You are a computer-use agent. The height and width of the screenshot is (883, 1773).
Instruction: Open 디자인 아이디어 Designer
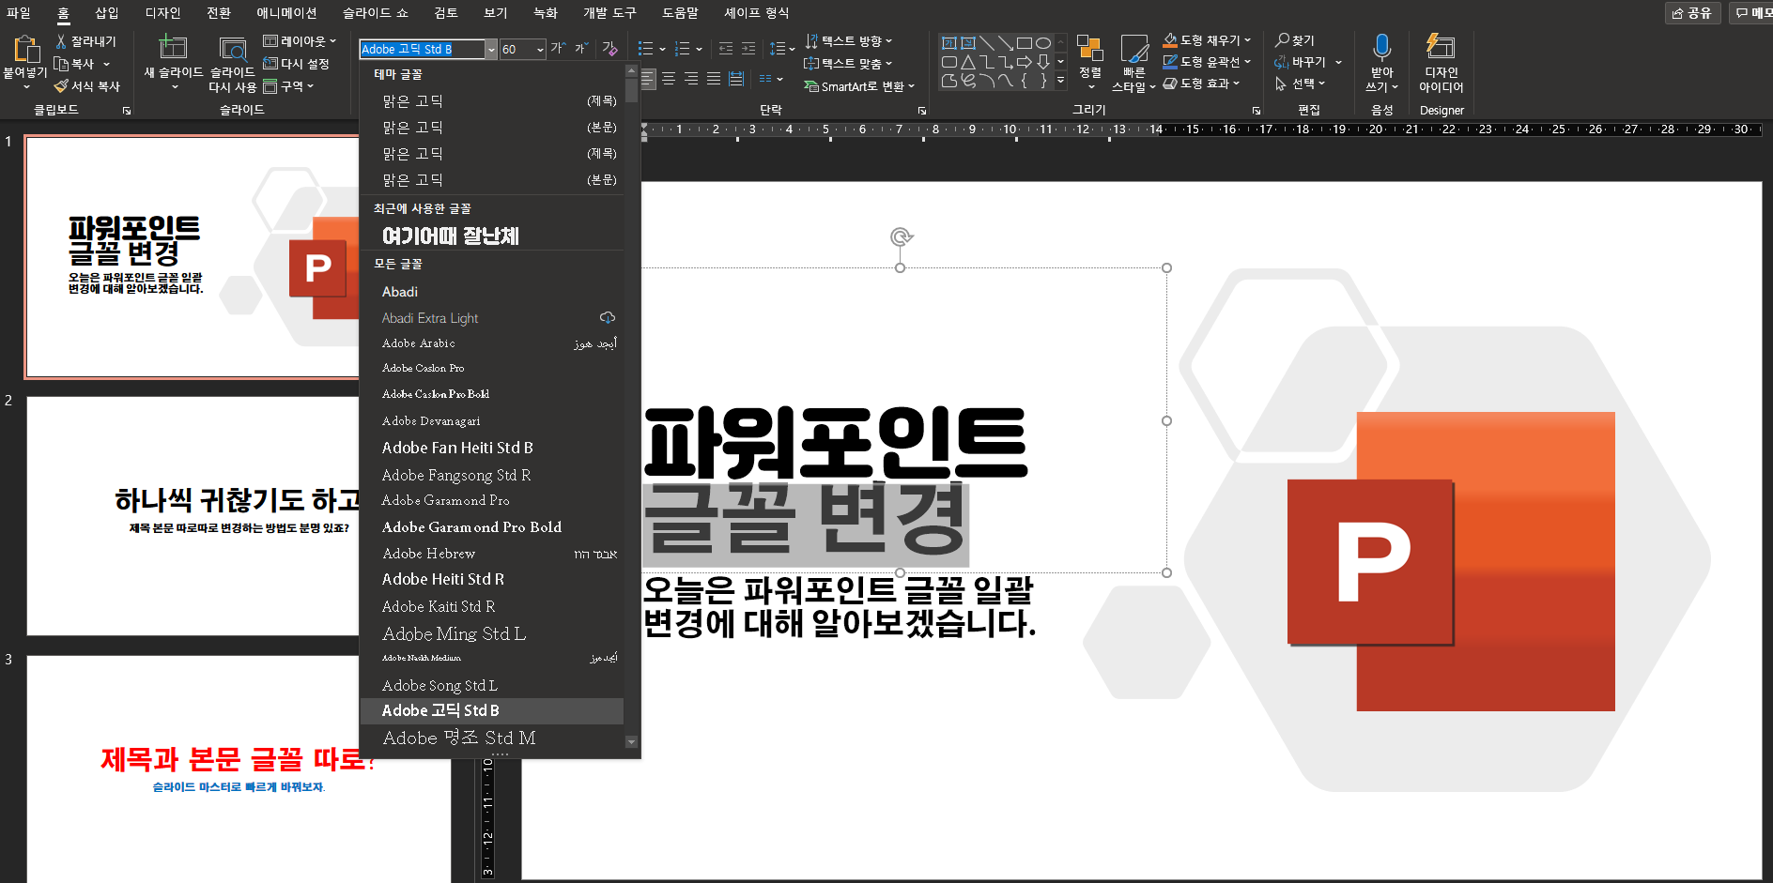click(1441, 62)
